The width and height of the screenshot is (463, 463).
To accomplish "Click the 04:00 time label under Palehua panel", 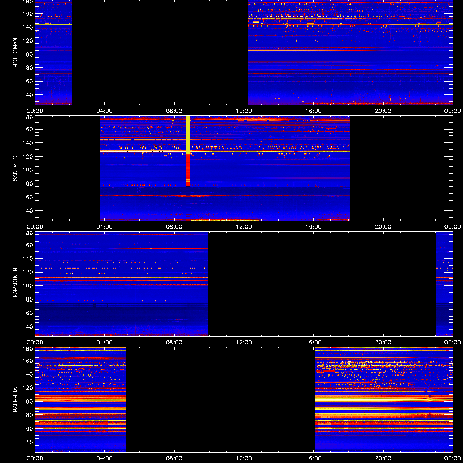I will pos(105,458).
